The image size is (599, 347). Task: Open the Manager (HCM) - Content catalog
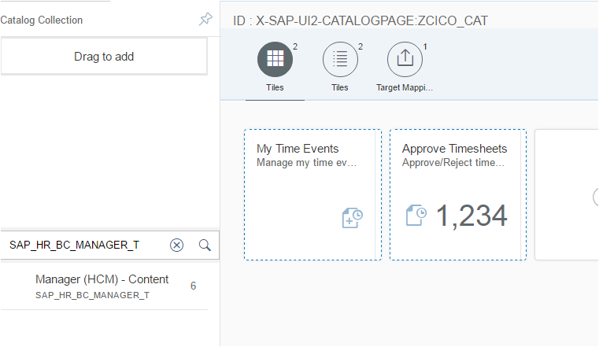click(104, 286)
